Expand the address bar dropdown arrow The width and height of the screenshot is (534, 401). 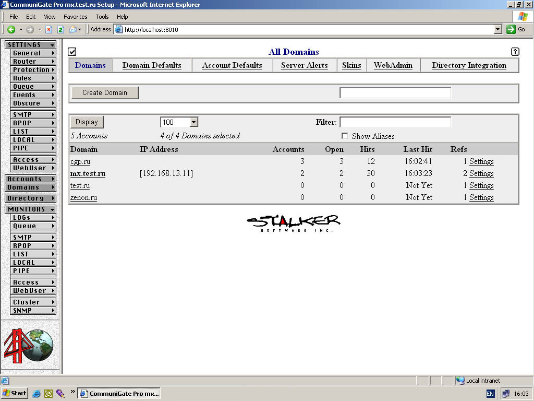[497, 30]
